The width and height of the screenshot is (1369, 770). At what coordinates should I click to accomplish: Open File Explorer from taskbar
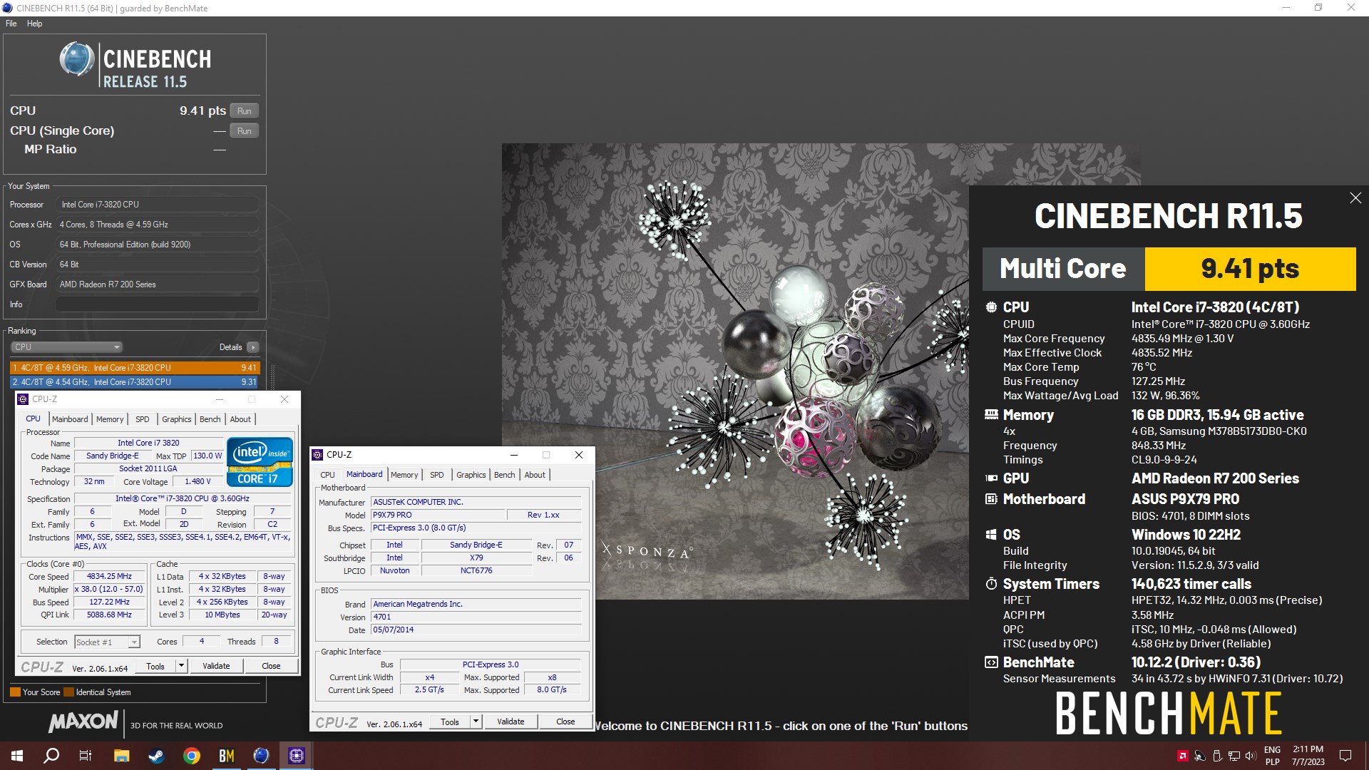point(121,756)
